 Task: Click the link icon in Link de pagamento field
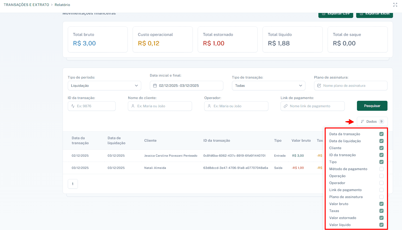click(285, 106)
